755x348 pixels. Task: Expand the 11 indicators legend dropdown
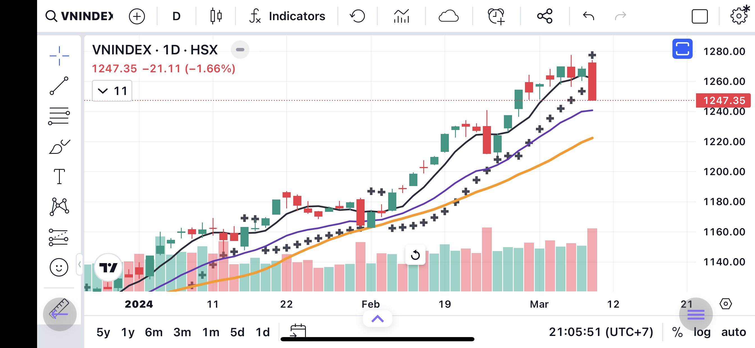[x=112, y=91]
